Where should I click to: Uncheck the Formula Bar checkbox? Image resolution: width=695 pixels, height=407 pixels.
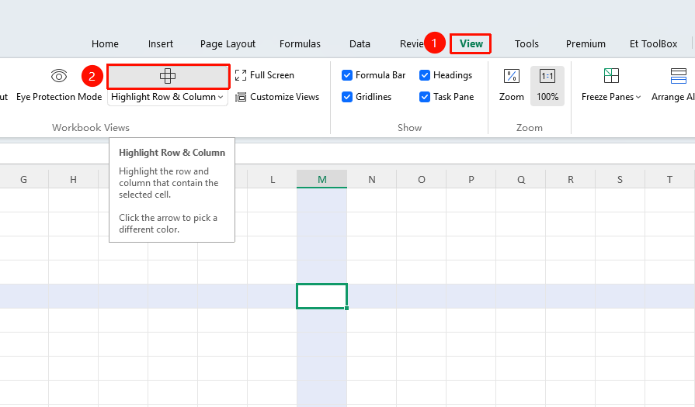347,75
